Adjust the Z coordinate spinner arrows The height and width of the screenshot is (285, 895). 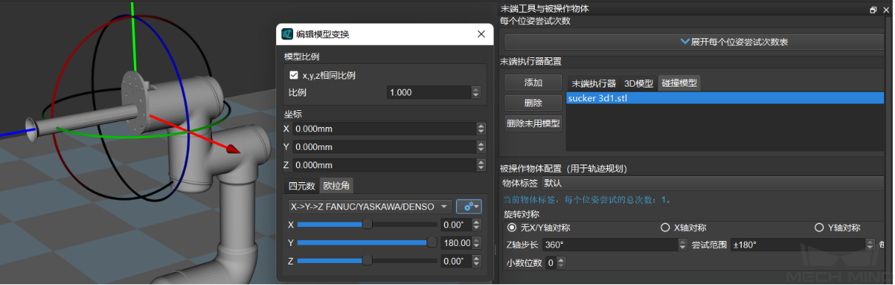tap(481, 165)
